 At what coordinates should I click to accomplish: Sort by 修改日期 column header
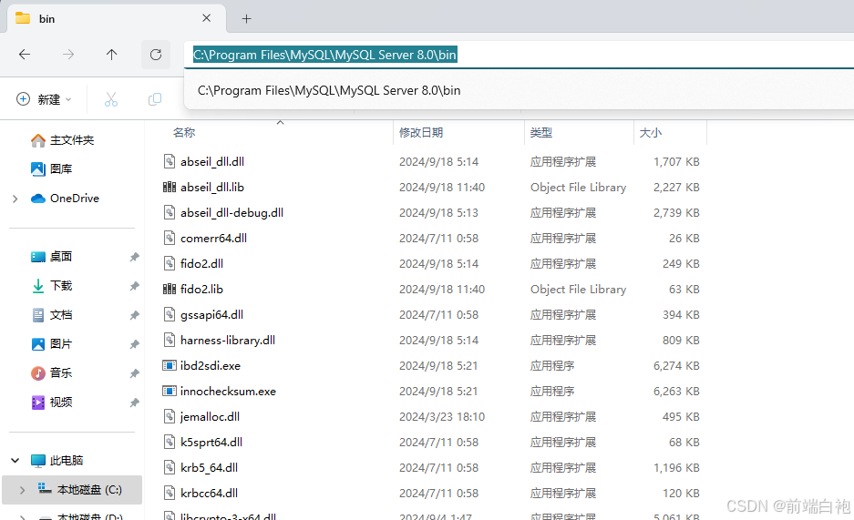click(x=421, y=133)
